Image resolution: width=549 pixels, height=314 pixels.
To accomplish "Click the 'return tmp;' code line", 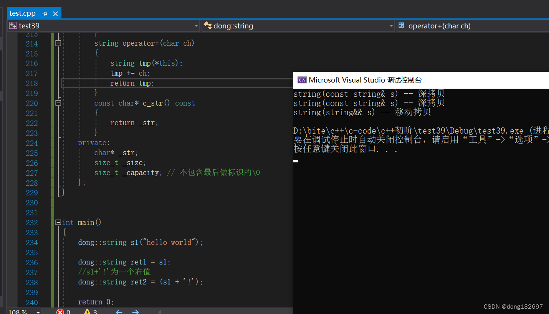I will pyautogui.click(x=132, y=83).
